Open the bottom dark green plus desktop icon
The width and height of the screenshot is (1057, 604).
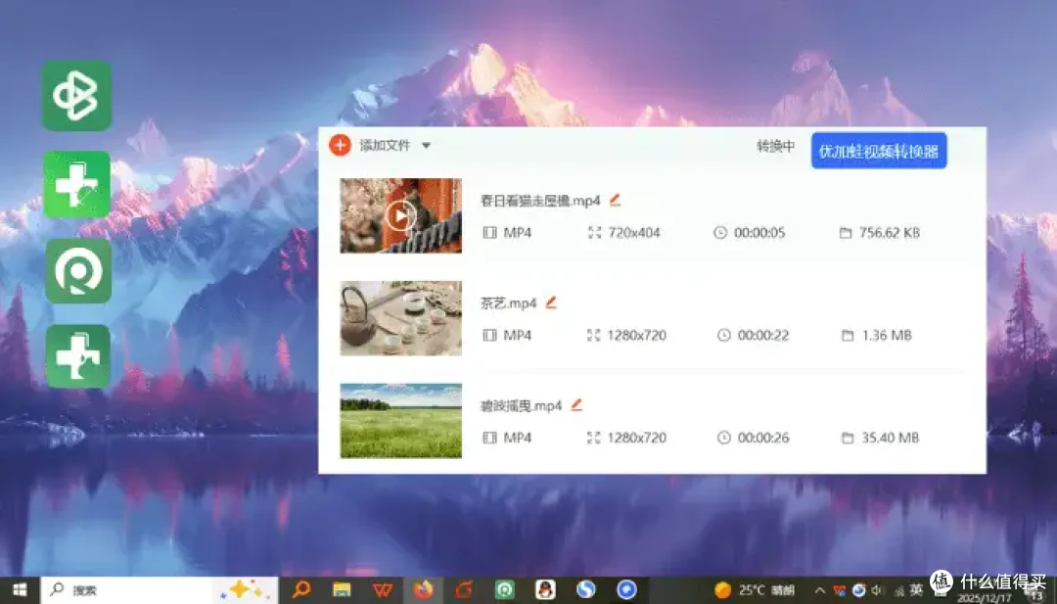(78, 356)
